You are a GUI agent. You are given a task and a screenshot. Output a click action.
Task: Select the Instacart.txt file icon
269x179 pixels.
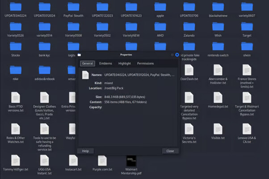(x=73, y=161)
